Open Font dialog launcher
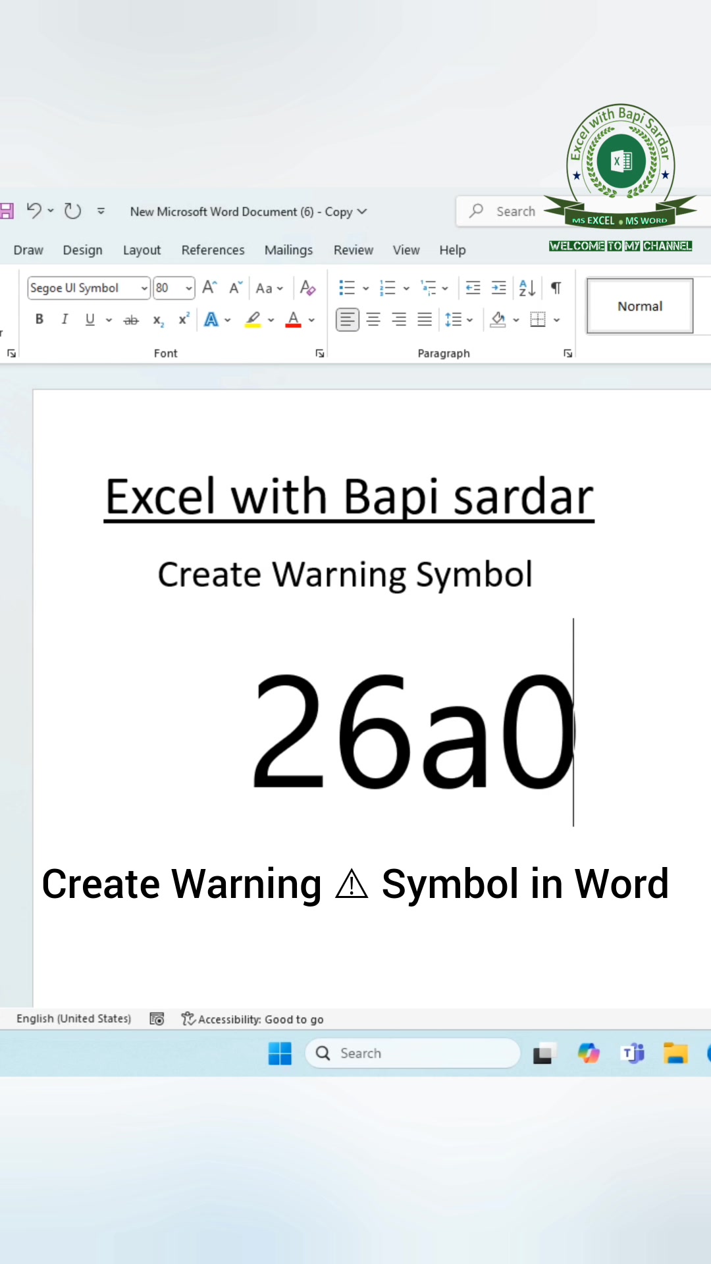The height and width of the screenshot is (1264, 711). point(320,354)
